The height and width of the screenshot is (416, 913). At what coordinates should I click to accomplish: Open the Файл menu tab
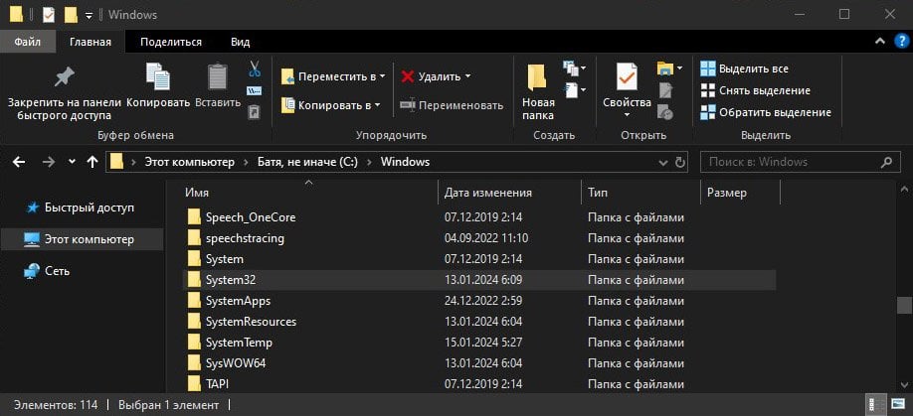pyautogui.click(x=28, y=42)
